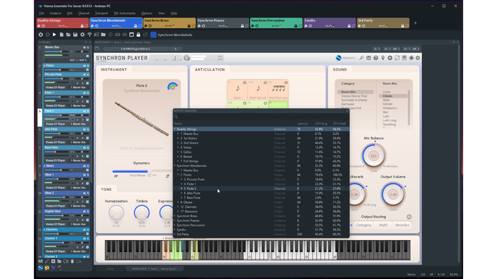The image size is (497, 279).
Task: Show instrument info via rainbow icon
Action: point(173,86)
